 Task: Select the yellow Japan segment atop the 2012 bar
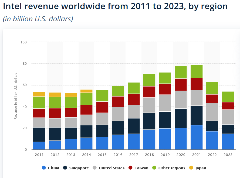(55, 94)
